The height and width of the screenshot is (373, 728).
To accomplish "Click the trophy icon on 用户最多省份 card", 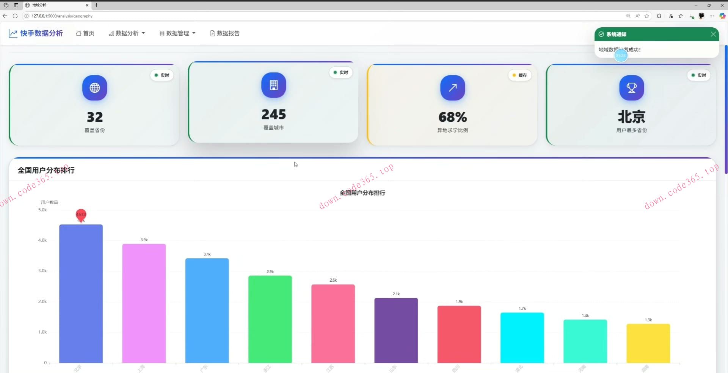I will click(x=632, y=88).
